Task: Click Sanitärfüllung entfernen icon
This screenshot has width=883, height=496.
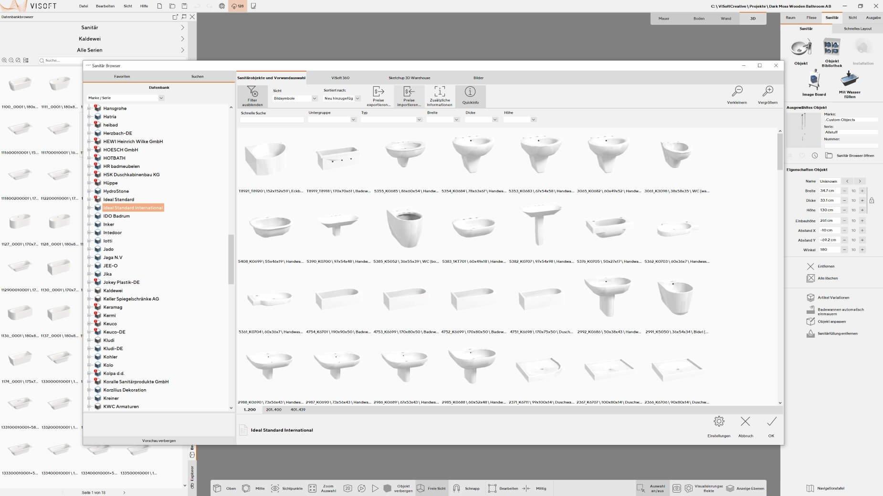Action: tap(810, 333)
